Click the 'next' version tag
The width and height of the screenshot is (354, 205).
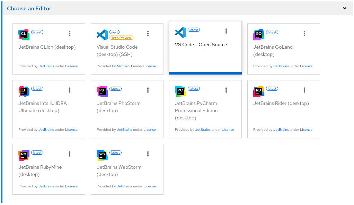coord(114,32)
